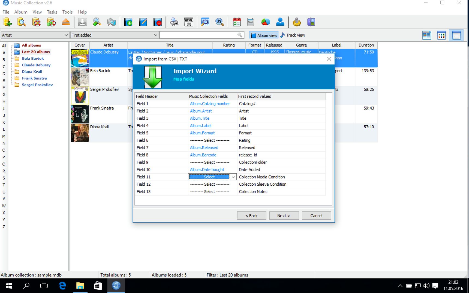Click the orange eject icon in toolbar
Image resolution: width=469 pixels, height=293 pixels.
point(66,22)
